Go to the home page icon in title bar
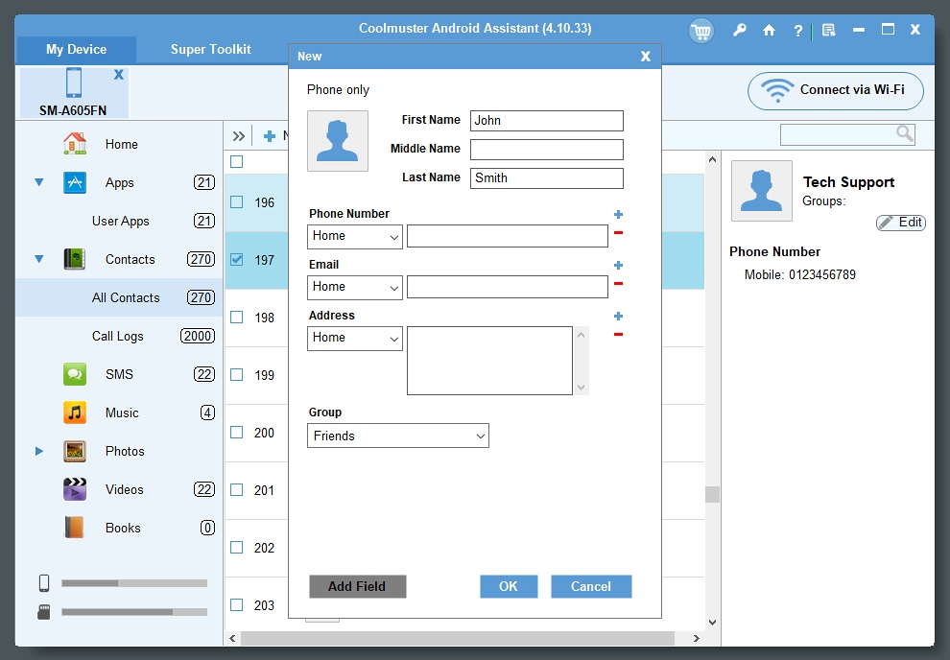The width and height of the screenshot is (950, 660). (769, 30)
